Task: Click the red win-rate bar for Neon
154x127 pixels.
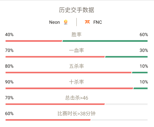Action: coord(34,41)
